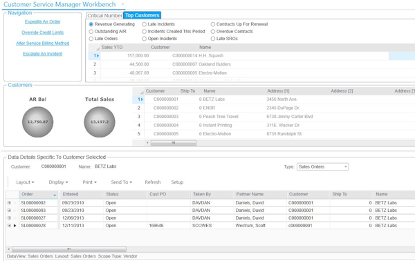Image resolution: width=415 pixels, height=261 pixels.
Task: Click the customers grid horizontal scrollbar thumb
Action: pos(174,143)
